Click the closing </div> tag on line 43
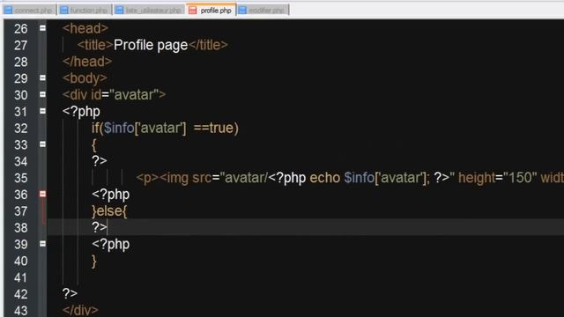The image size is (564, 317). click(80, 310)
